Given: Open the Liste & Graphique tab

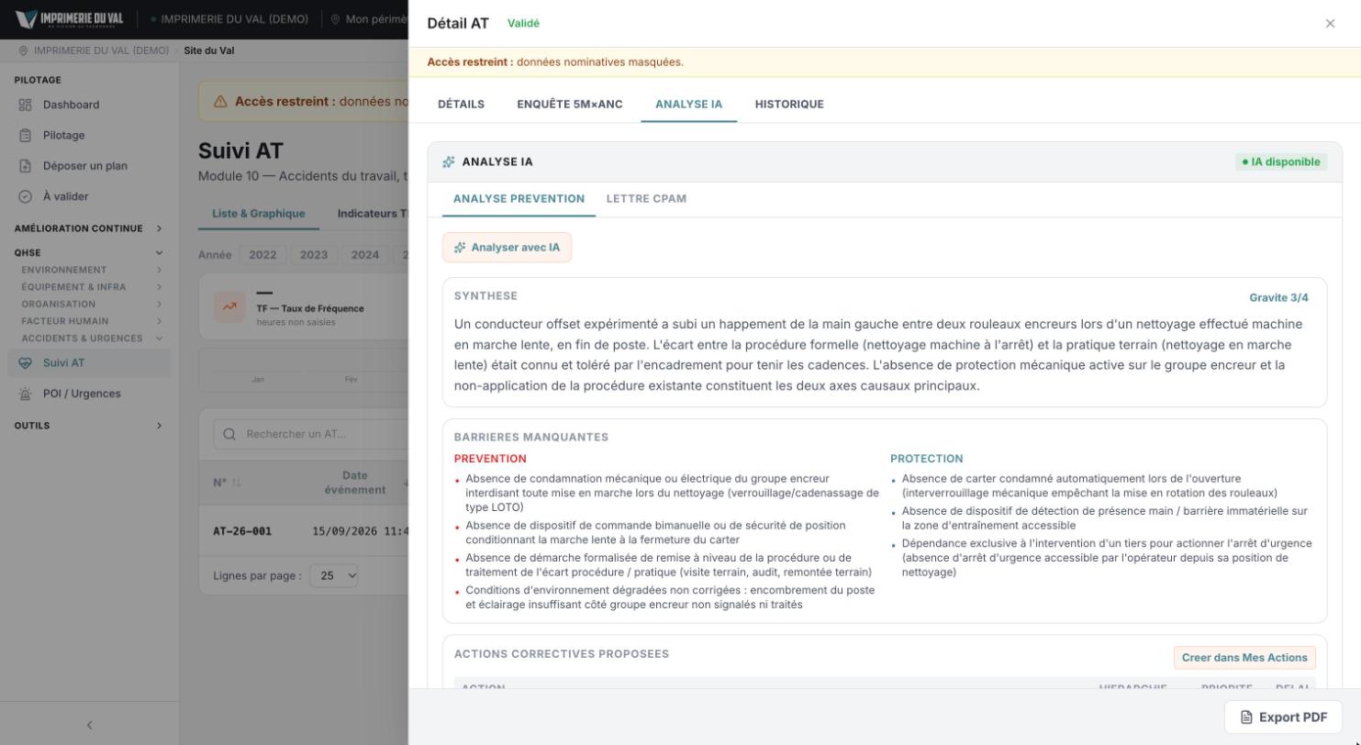Looking at the screenshot, I should point(259,214).
